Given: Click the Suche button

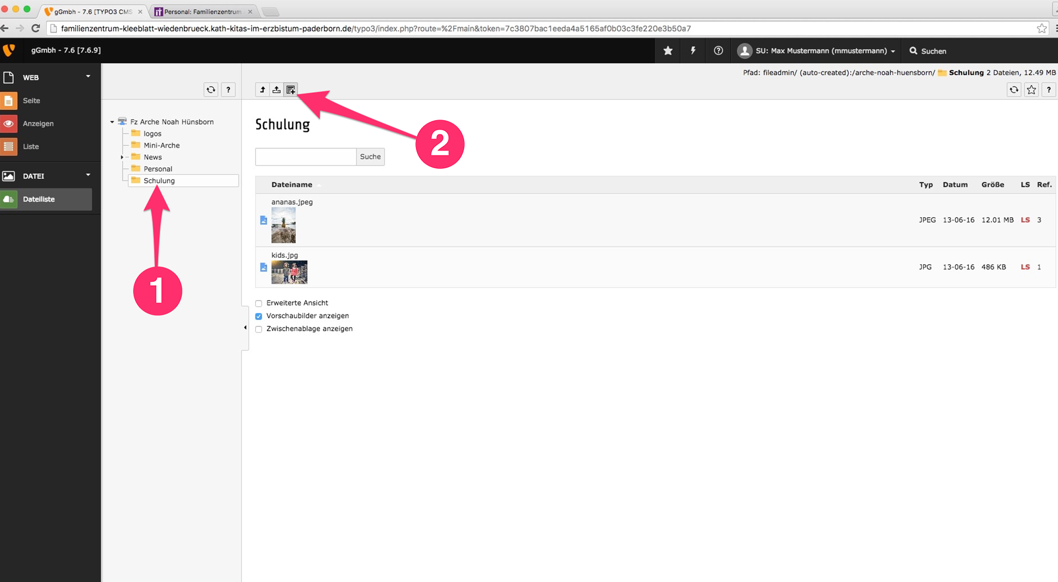Looking at the screenshot, I should (x=370, y=157).
